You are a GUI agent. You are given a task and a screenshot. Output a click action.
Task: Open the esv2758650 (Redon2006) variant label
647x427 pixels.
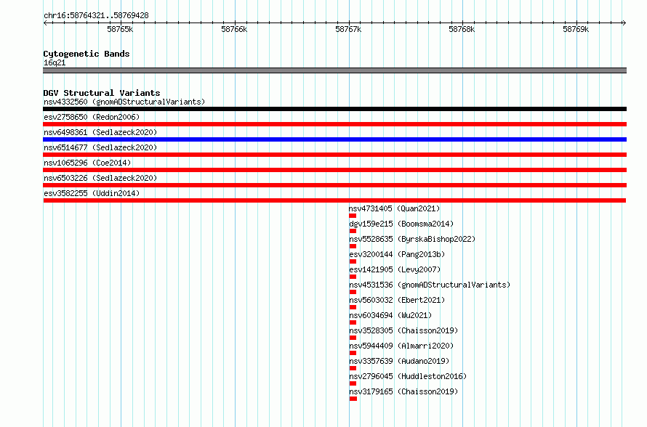click(92, 117)
